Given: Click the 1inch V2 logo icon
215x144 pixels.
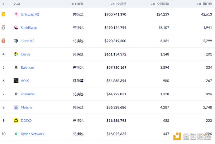Looking at the screenshot, I should (x=16, y=41).
